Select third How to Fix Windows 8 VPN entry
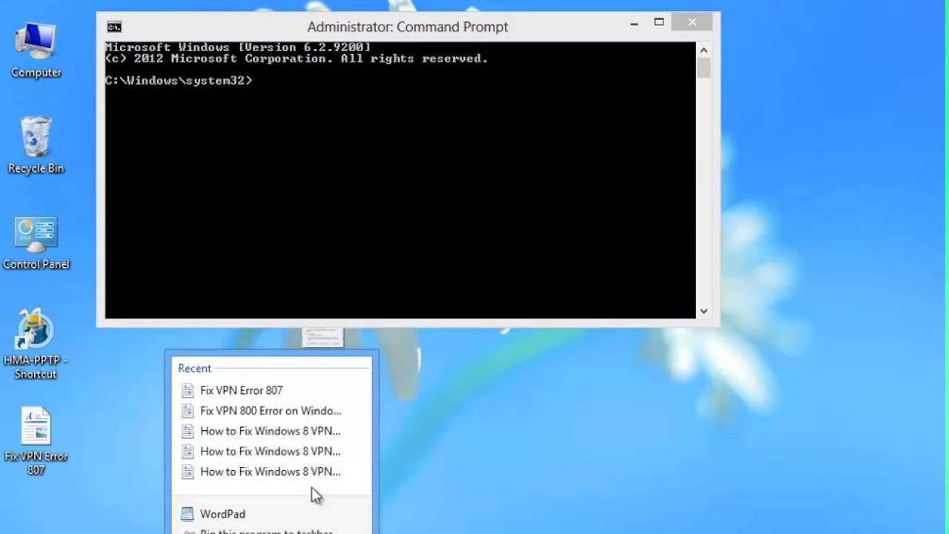This screenshot has width=949, height=534. [270, 472]
